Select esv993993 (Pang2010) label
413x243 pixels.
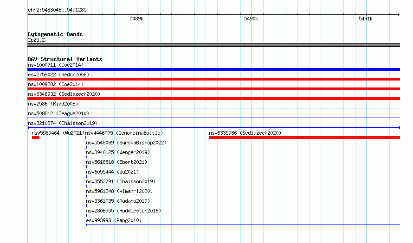(x=114, y=220)
